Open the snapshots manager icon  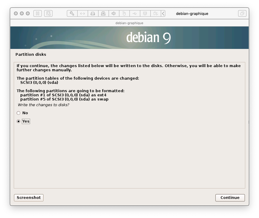pyautogui.click(x=48, y=13)
